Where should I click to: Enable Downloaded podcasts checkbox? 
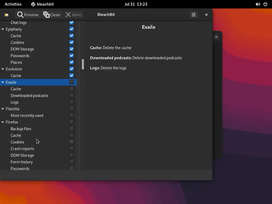71,95
